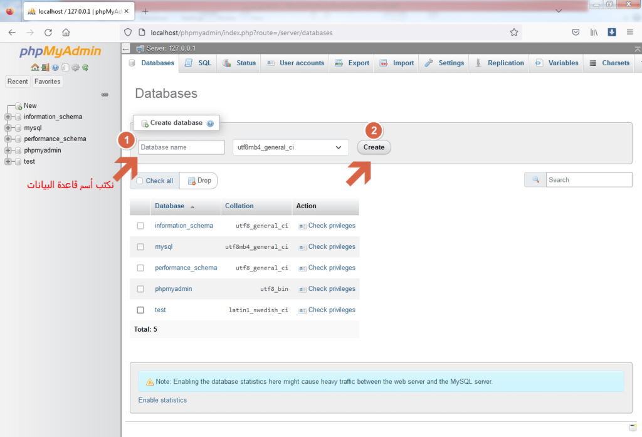This screenshot has height=437, width=642.
Task: Close the localhost phpMyAdmin browser tab
Action: coord(127,11)
